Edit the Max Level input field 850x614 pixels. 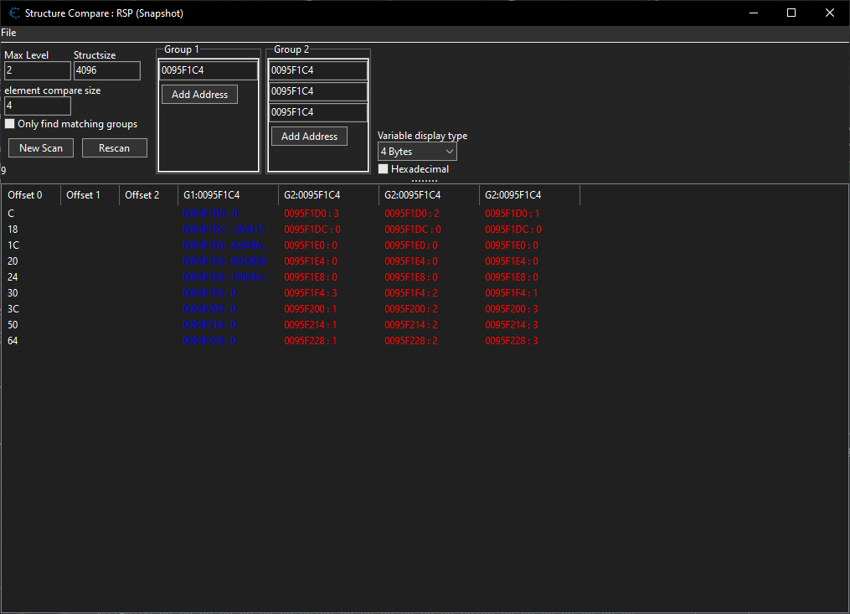point(37,70)
